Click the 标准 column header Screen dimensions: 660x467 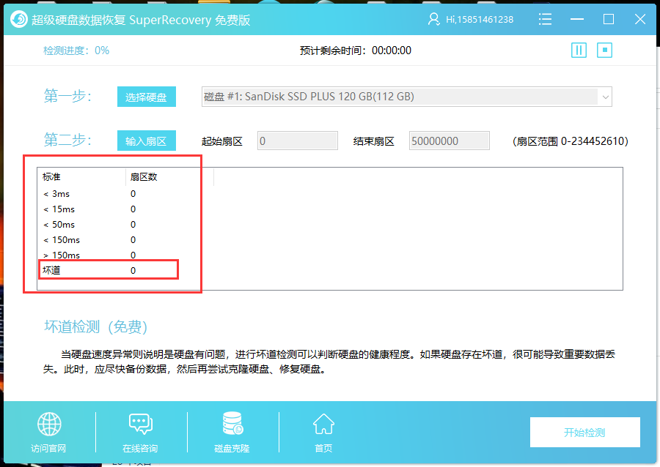click(x=81, y=177)
